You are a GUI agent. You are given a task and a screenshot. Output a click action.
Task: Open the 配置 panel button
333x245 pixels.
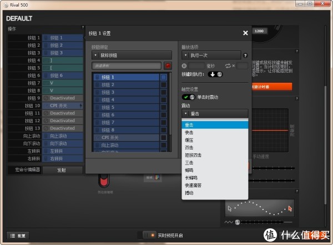point(18,236)
